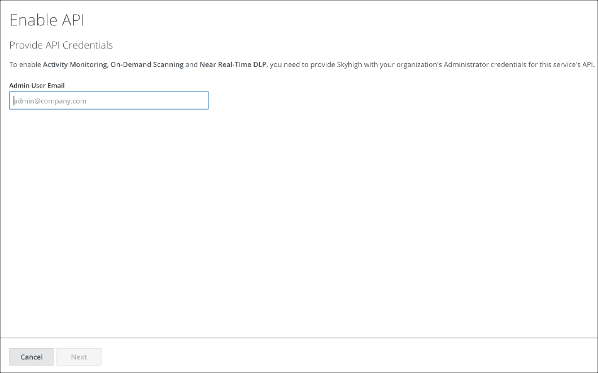Click the bold On-Demand Scanning text
The width and height of the screenshot is (598, 373).
click(147, 65)
